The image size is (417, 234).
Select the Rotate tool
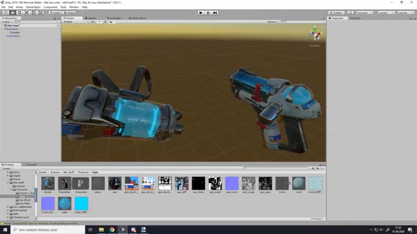[20, 13]
